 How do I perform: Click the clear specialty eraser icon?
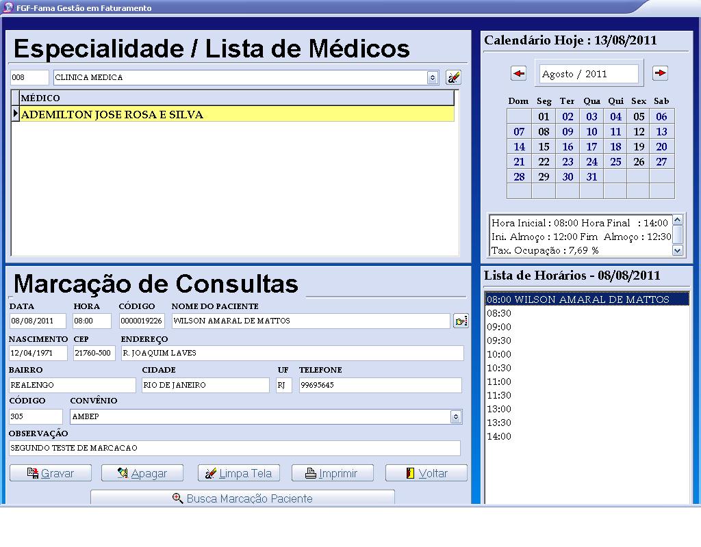click(x=453, y=77)
